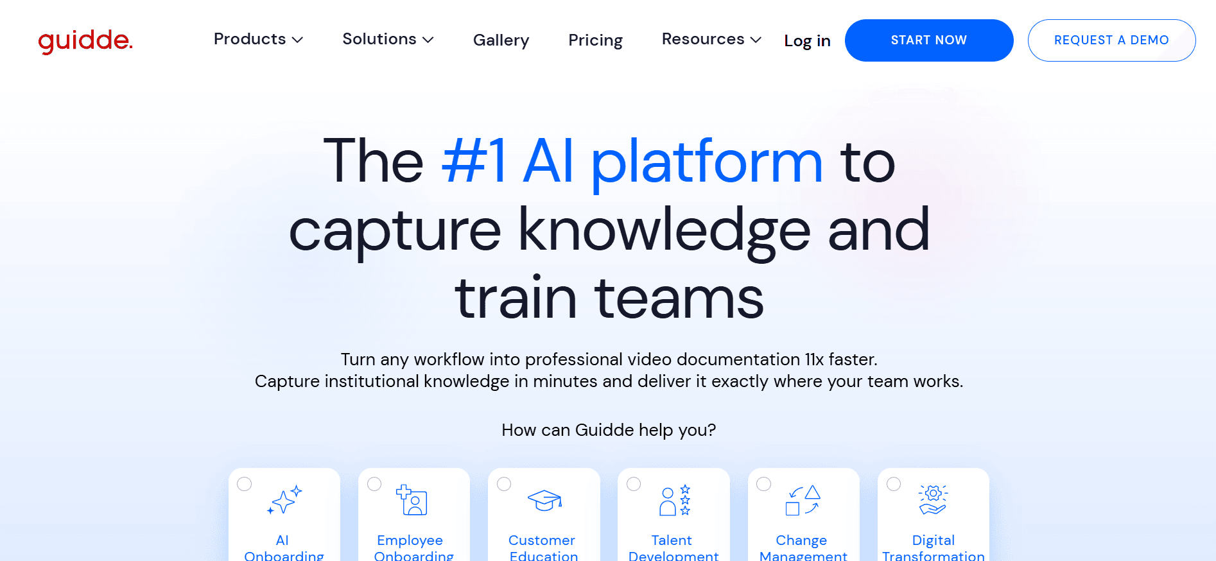
Task: Open the Products menu
Action: (x=258, y=39)
